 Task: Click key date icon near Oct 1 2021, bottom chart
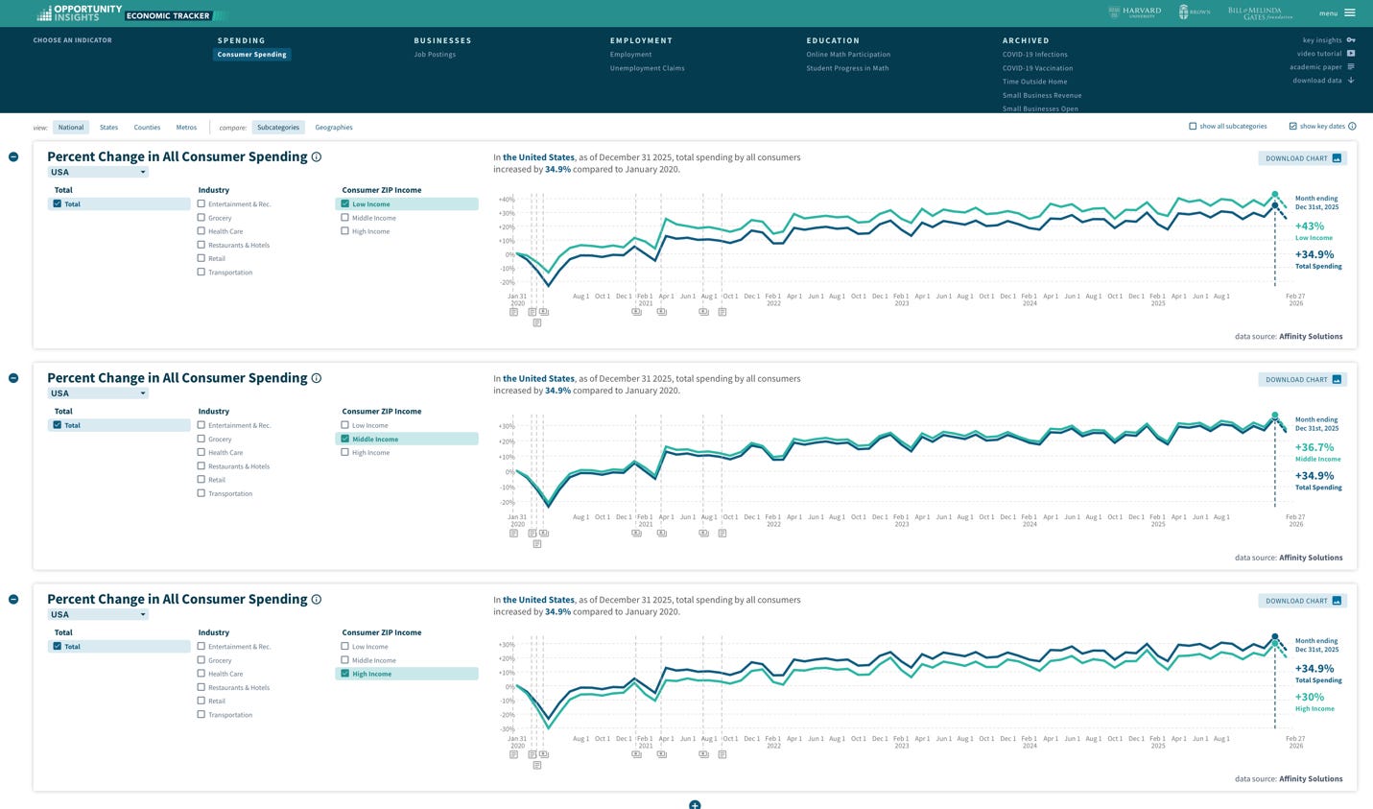pyautogui.click(x=722, y=754)
